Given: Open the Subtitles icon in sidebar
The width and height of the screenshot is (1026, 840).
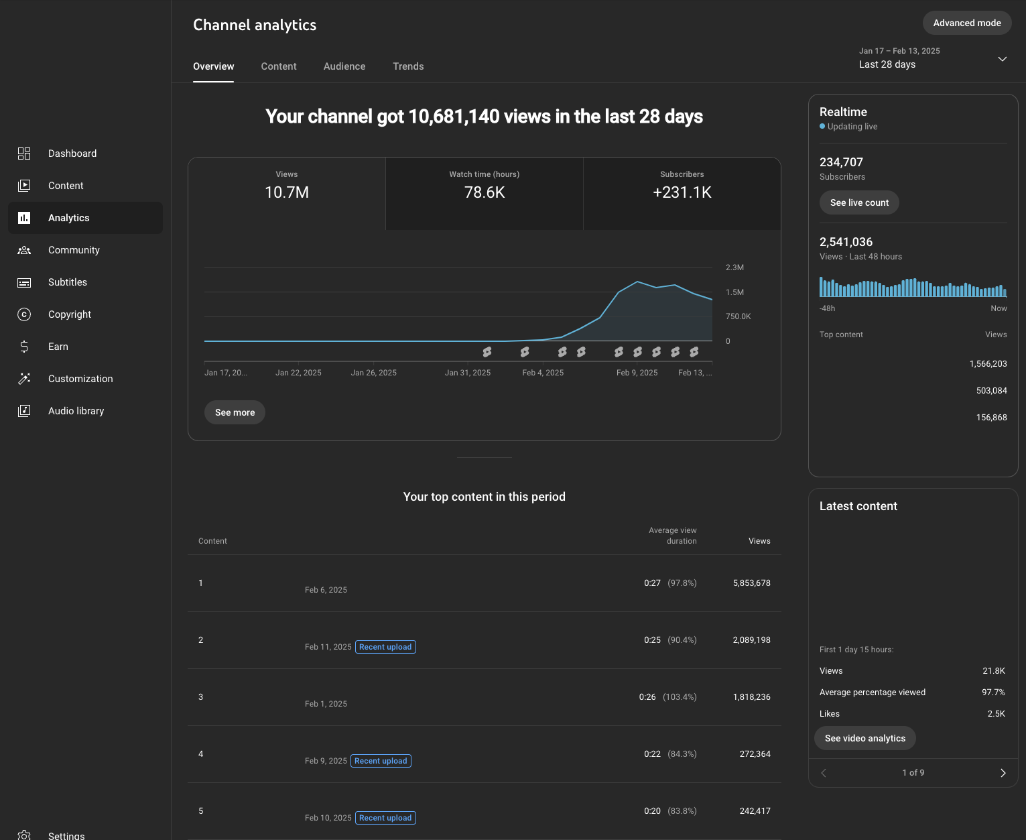Looking at the screenshot, I should pyautogui.click(x=24, y=282).
